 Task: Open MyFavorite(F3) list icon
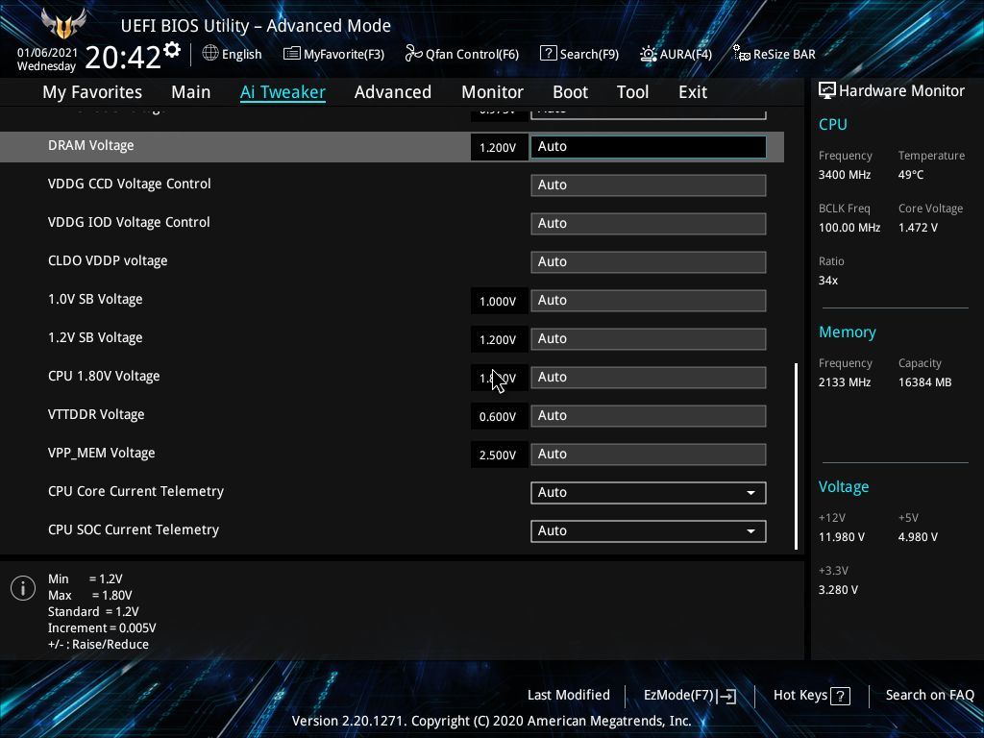[x=291, y=54]
